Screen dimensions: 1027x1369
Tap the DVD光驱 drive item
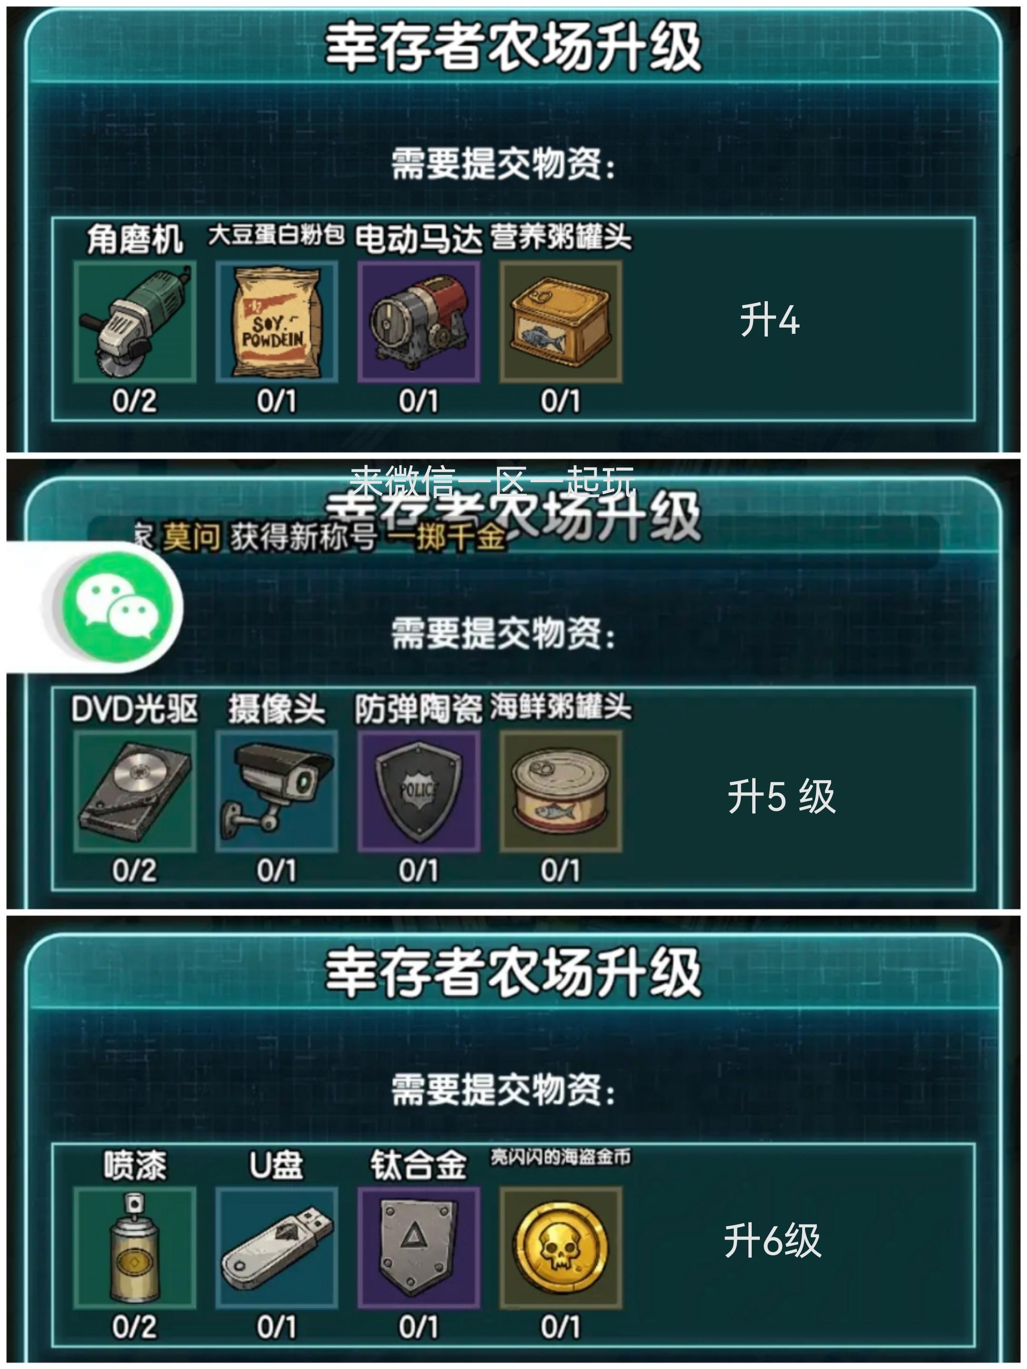pyautogui.click(x=135, y=791)
